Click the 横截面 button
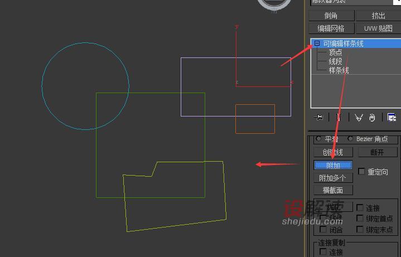Viewport: 401px width, 257px height. (333, 190)
